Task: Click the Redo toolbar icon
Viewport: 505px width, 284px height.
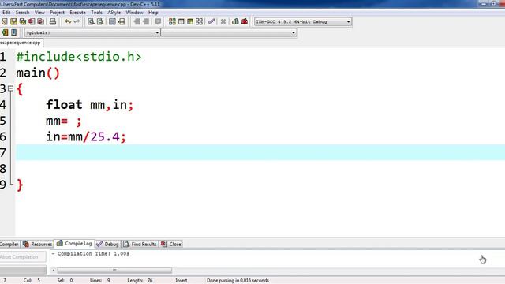Action: coord(77,21)
